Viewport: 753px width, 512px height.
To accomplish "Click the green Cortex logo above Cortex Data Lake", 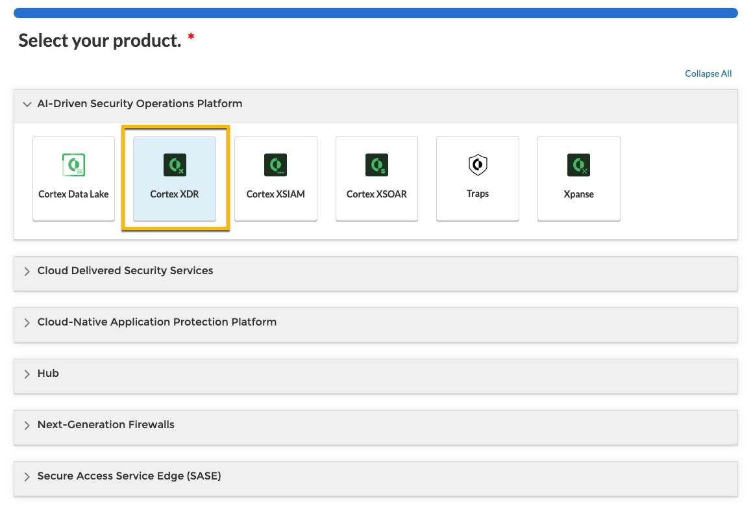I will coord(73,164).
